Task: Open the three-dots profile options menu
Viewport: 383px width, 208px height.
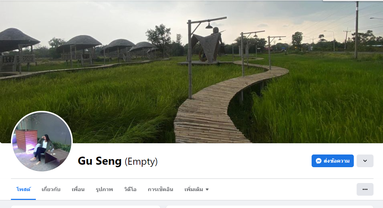Action: [x=365, y=189]
